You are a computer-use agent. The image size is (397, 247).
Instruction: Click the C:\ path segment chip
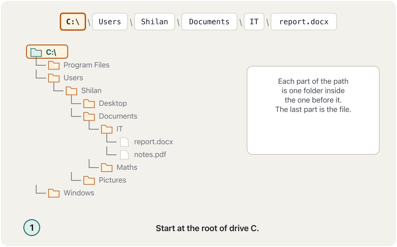pyautogui.click(x=73, y=22)
